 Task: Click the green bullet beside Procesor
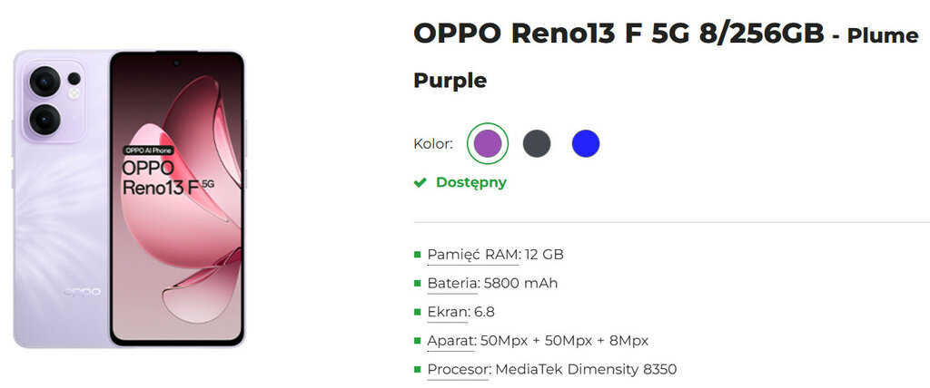417,369
